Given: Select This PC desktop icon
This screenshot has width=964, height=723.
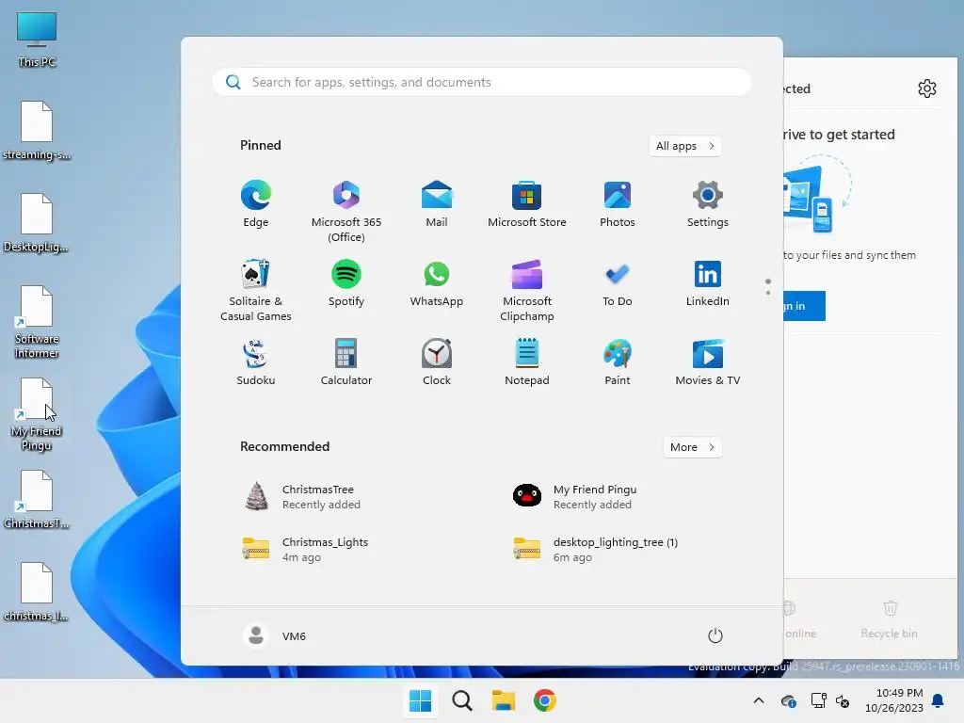Looking at the screenshot, I should (37, 40).
